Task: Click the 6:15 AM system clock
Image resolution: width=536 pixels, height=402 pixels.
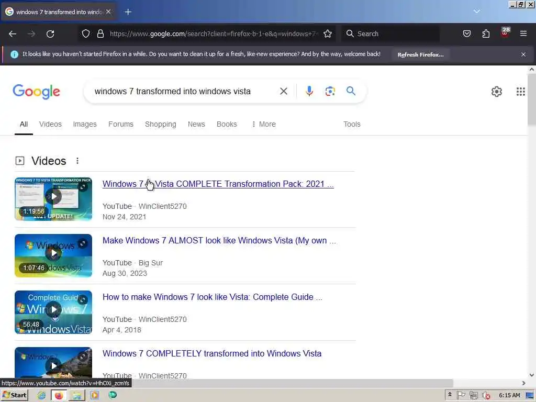Action: [509, 395]
